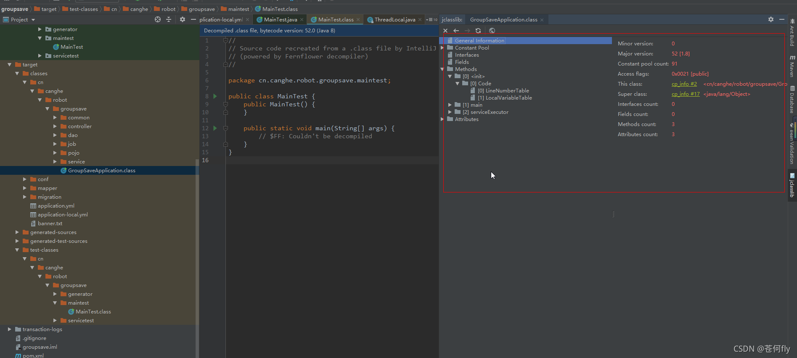This screenshot has height=358, width=797.
Task: Open the Database side tool window
Action: tap(792, 100)
